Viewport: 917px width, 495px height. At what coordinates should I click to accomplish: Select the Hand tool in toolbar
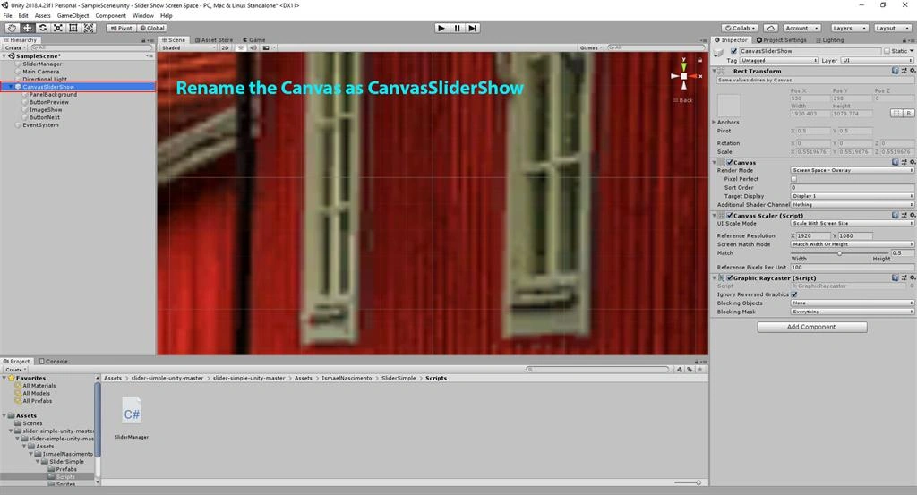pyautogui.click(x=12, y=28)
